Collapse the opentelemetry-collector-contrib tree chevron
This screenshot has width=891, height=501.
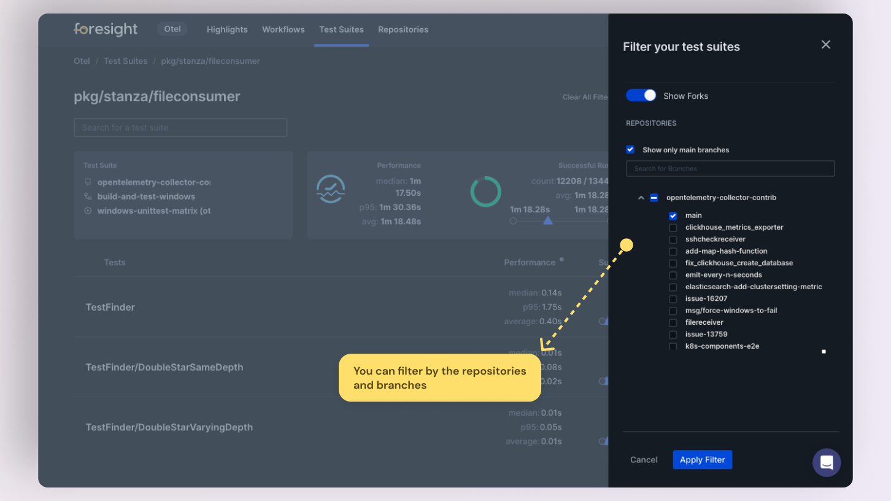coord(641,198)
